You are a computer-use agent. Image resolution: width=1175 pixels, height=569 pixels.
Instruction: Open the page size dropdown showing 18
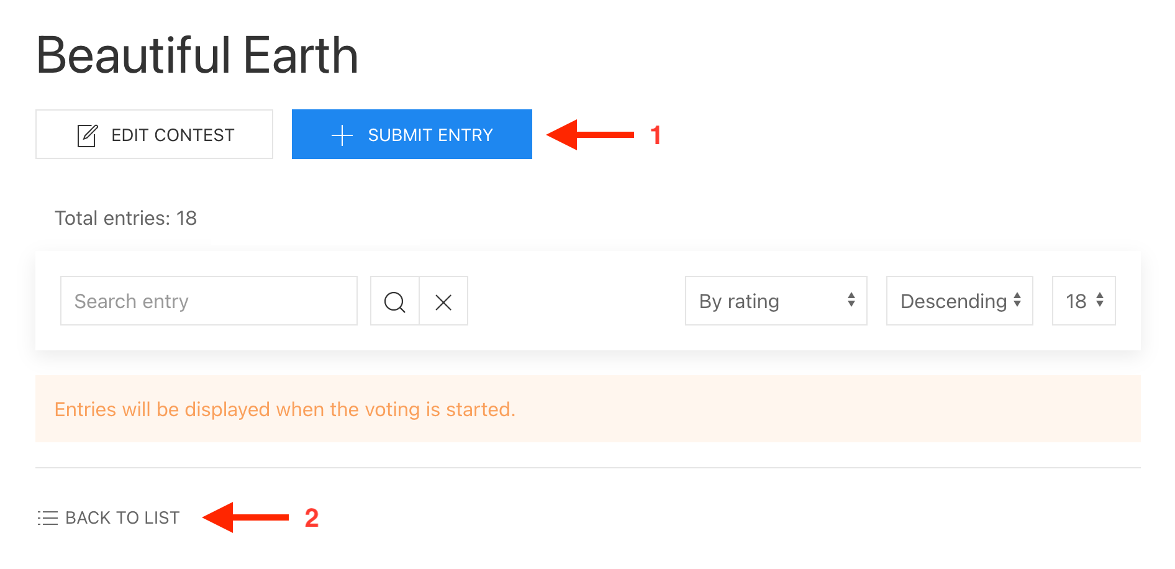[1083, 301]
